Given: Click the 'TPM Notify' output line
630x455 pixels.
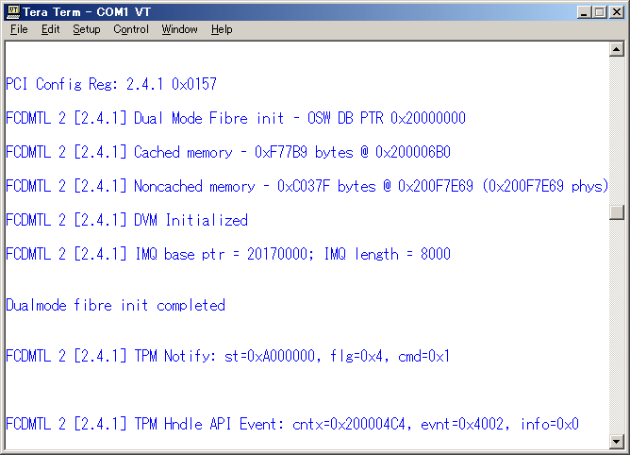Looking at the screenshot, I should [x=228, y=357].
